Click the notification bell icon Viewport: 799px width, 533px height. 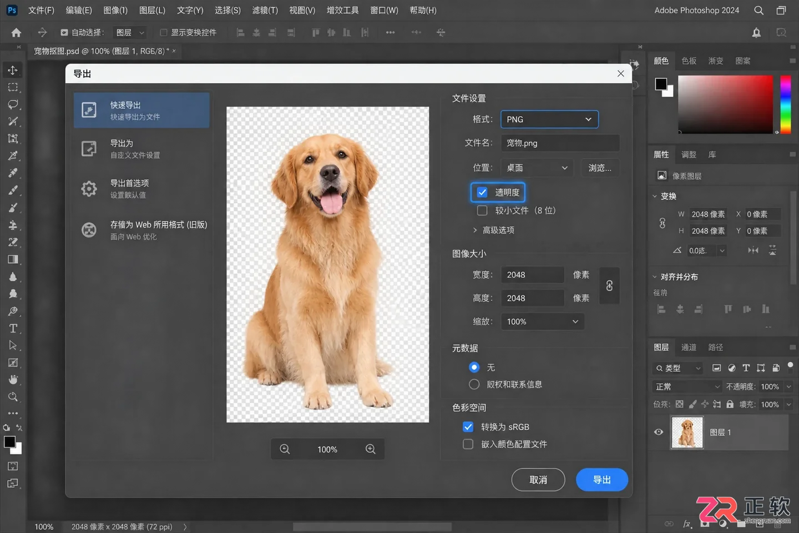pyautogui.click(x=756, y=33)
